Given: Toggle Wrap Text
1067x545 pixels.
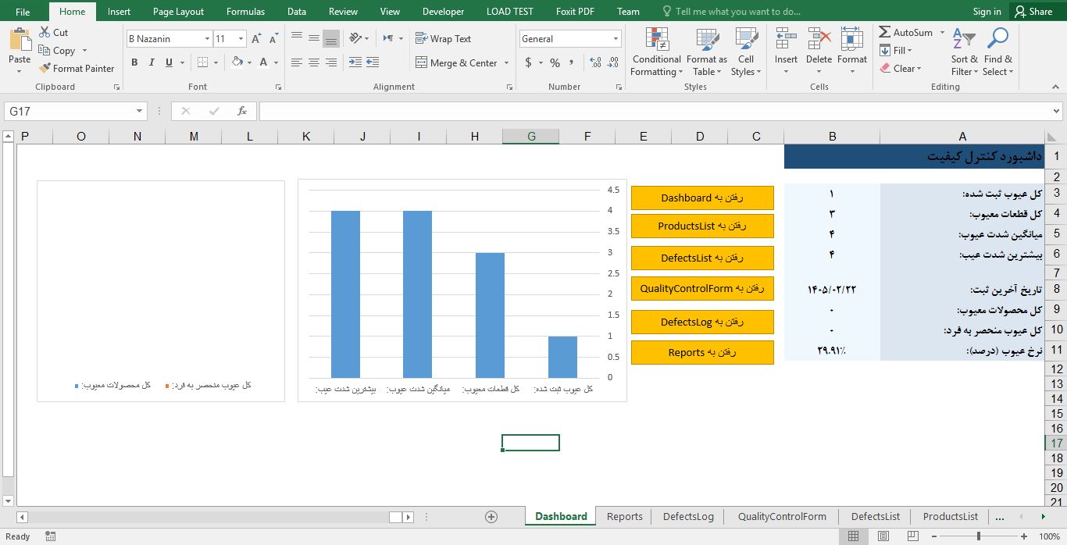Looking at the screenshot, I should 443,38.
